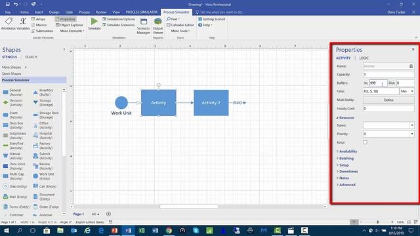420x236 pixels.
Task: Open the Calendar Editor
Action: [x=180, y=25]
